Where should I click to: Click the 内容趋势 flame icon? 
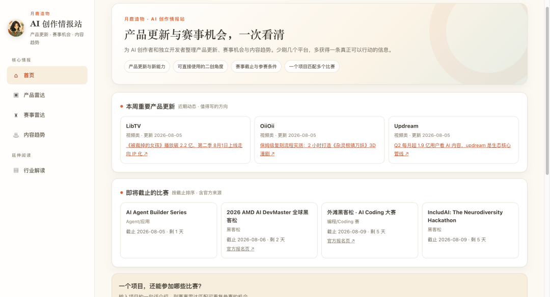(16, 135)
